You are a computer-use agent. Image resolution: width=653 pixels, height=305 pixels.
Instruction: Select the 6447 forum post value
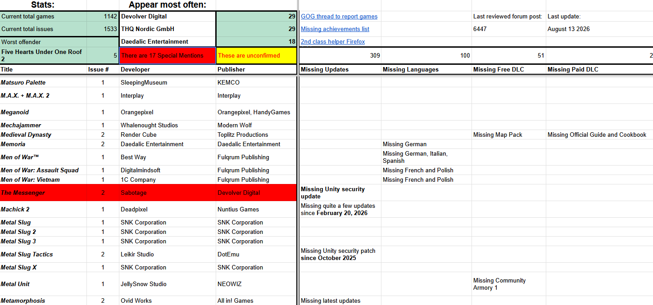click(509, 29)
